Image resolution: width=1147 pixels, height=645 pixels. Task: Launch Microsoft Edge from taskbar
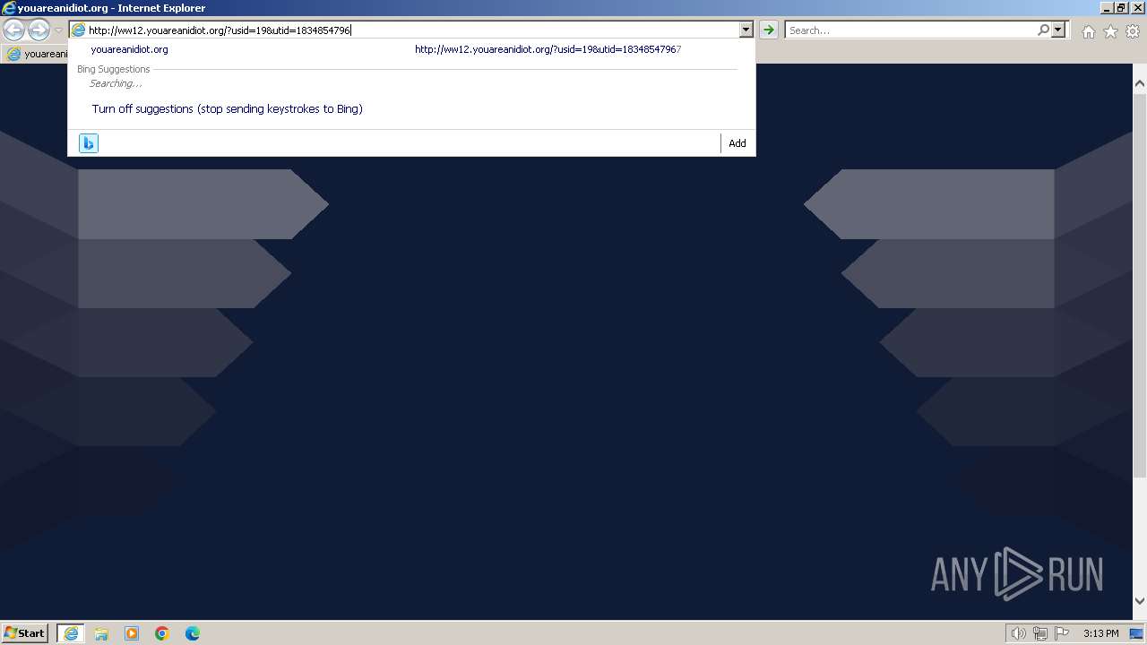[x=193, y=633]
